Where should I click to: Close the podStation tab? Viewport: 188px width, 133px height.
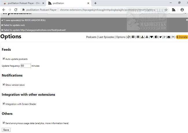[x=88, y=3]
